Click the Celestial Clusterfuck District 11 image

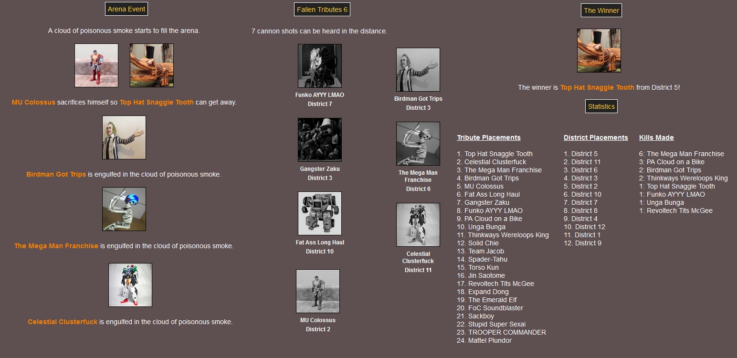point(418,224)
